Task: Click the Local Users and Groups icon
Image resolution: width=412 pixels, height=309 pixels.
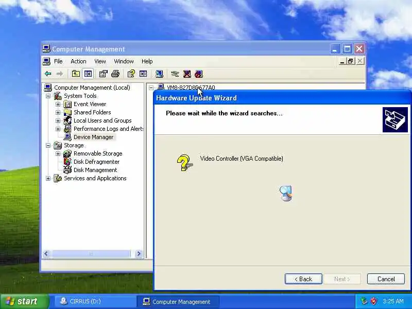Action: (67, 121)
